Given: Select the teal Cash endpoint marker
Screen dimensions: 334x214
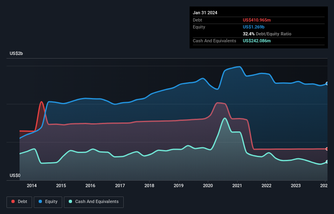Looking at the screenshot, I should [327, 162].
